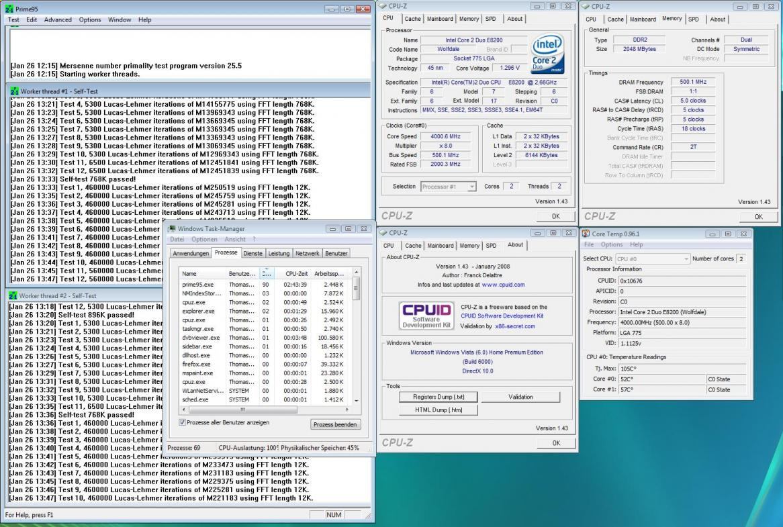This screenshot has height=527, width=783.
Task: Switch to Benutzer tab in Task-Manager
Action: 336,254
